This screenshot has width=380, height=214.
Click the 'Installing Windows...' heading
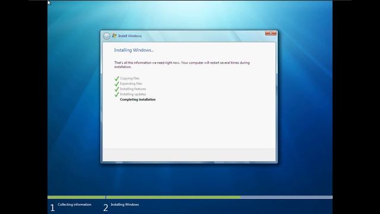coord(134,50)
